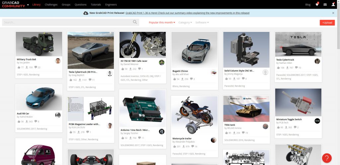
Task: Click download icon on Military Truck 8x8
Action: 27,67
